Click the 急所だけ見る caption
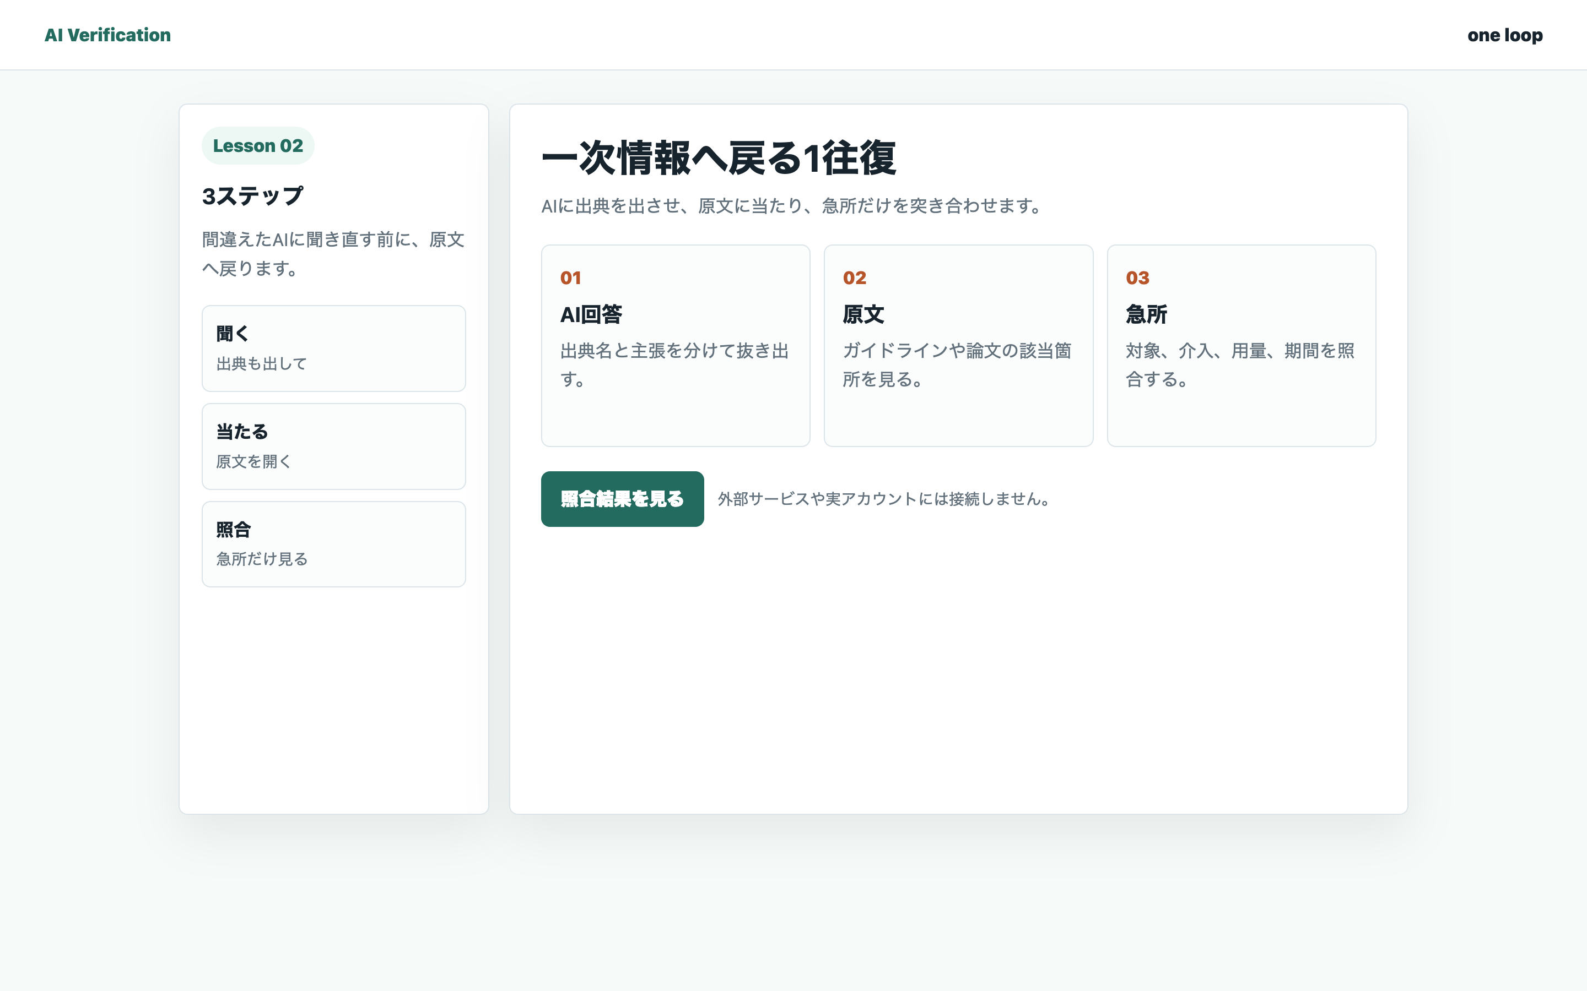1587x991 pixels. (262, 559)
